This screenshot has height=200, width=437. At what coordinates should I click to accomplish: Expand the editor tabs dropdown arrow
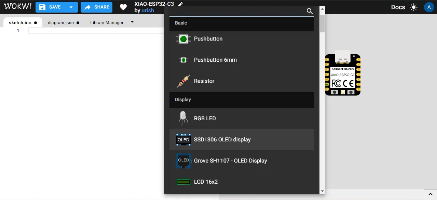coord(132,22)
